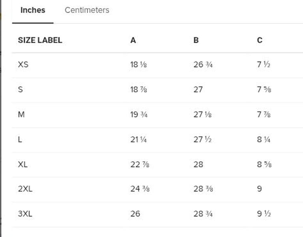303x237 pixels.
Task: Click the L size row label
Action: pyautogui.click(x=20, y=139)
